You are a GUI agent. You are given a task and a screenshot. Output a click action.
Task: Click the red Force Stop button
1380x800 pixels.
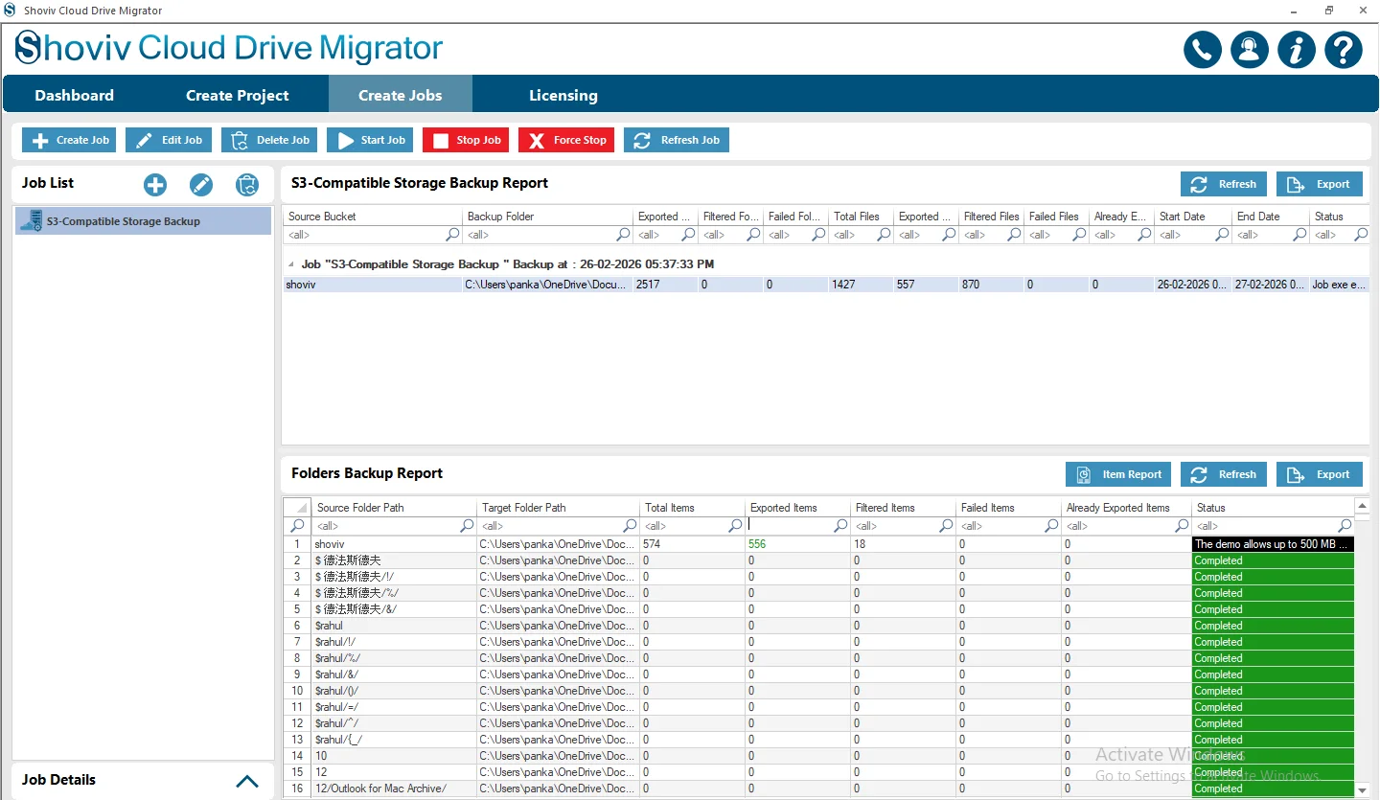pyautogui.click(x=566, y=140)
